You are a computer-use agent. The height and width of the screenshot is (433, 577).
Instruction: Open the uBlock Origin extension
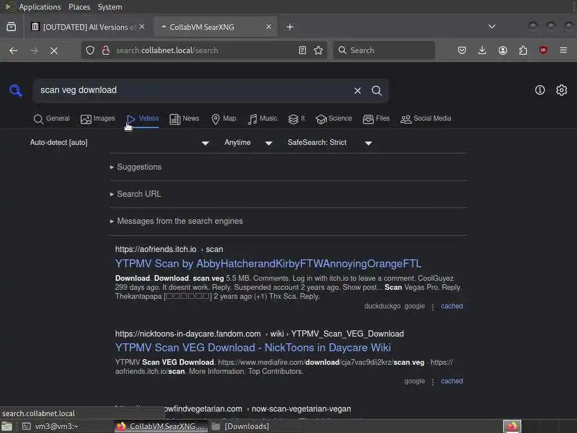coord(543,50)
